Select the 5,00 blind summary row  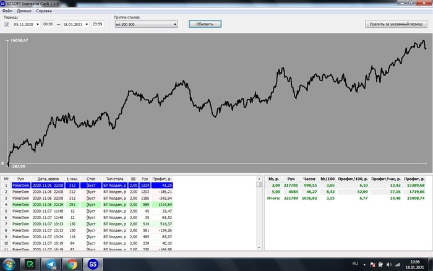click(345, 192)
